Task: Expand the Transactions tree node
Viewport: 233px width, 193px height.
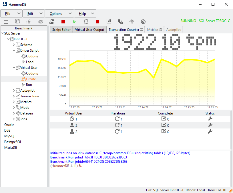Action: [x=14, y=96]
